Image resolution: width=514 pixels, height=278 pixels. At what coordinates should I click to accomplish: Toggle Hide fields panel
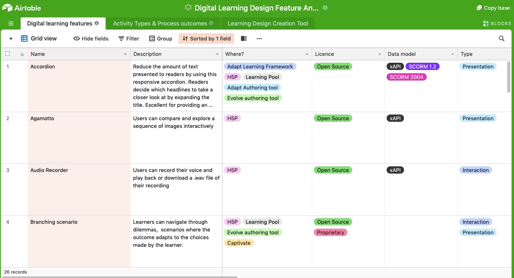tap(91, 38)
